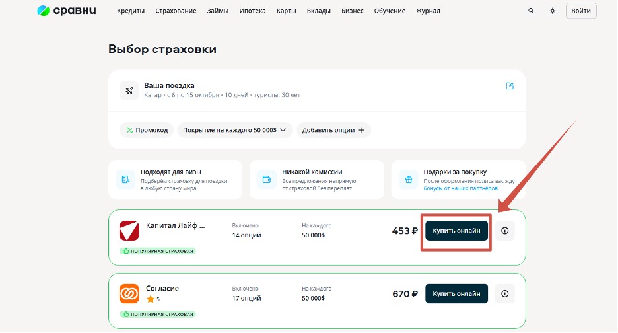Click the gift icon in Подарки card

tap(408, 180)
